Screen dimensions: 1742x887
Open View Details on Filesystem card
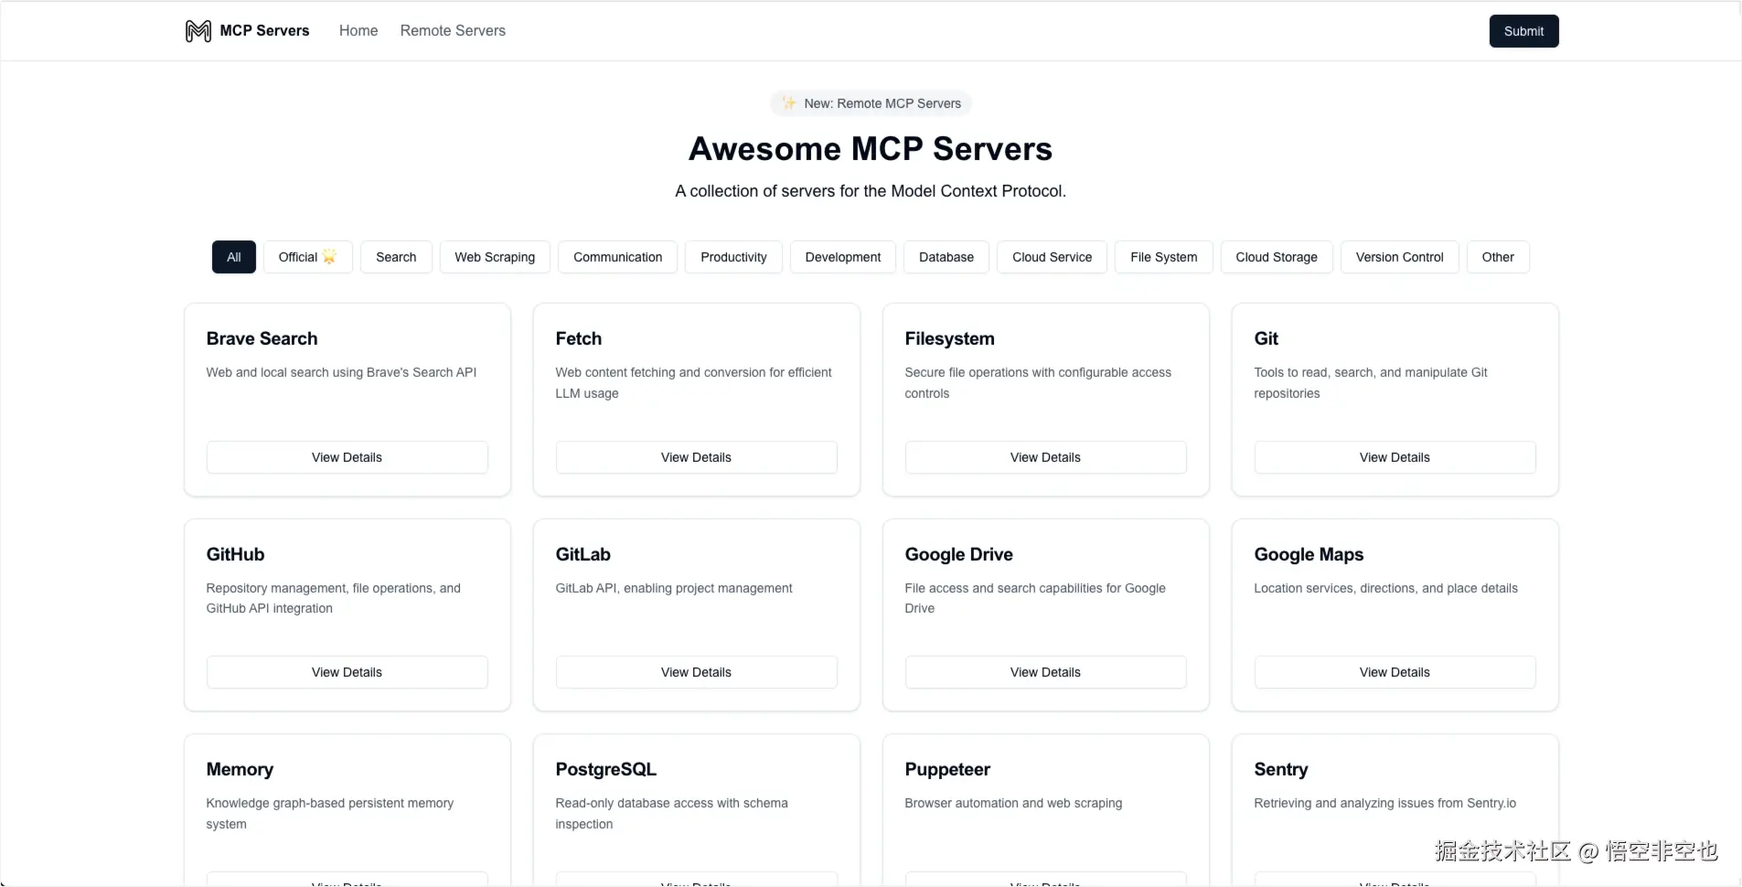coord(1045,457)
